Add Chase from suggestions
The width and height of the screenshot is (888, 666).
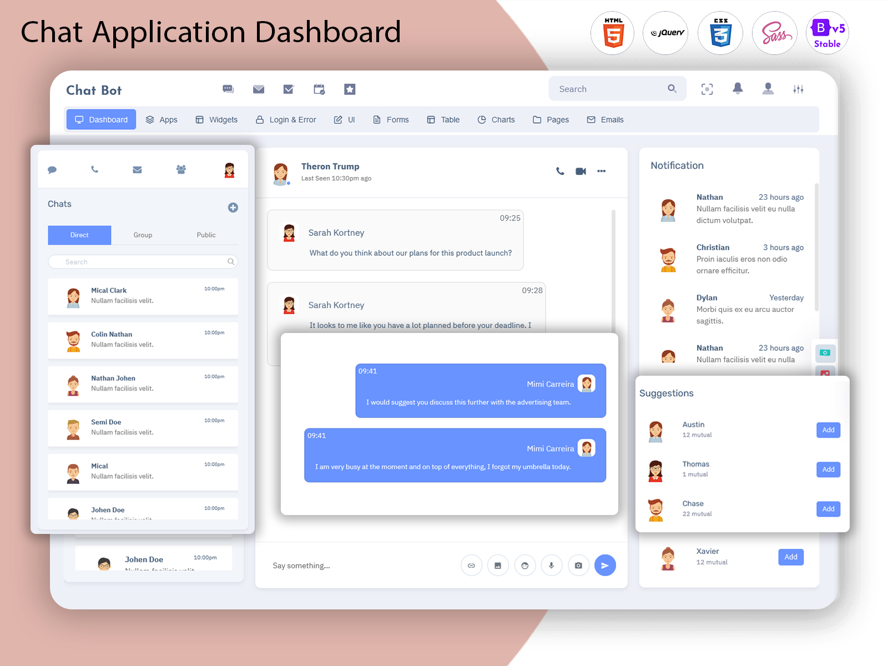point(828,509)
